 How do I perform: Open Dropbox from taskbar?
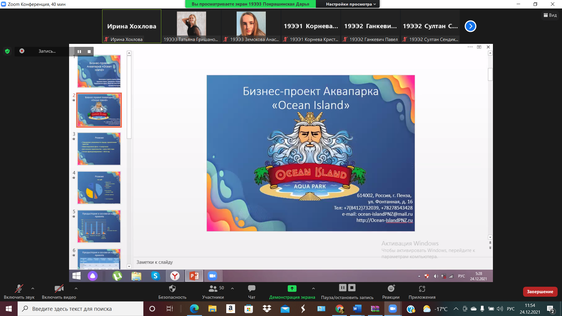tap(267, 309)
